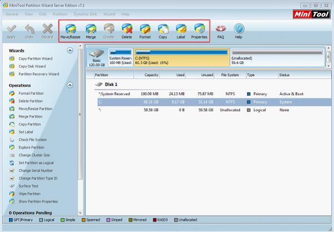The height and width of the screenshot is (232, 334).
Task: Click the Format toolbar icon
Action: coord(145,29)
